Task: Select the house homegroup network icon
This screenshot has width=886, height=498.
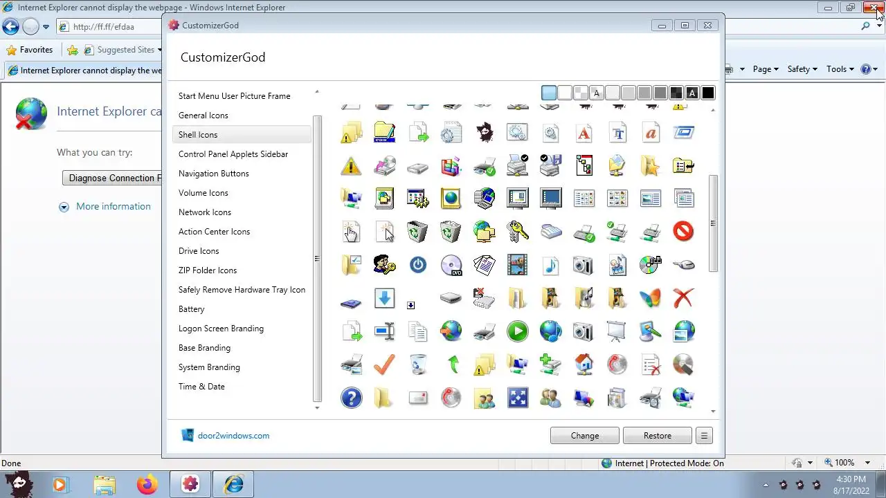Action: click(584, 365)
